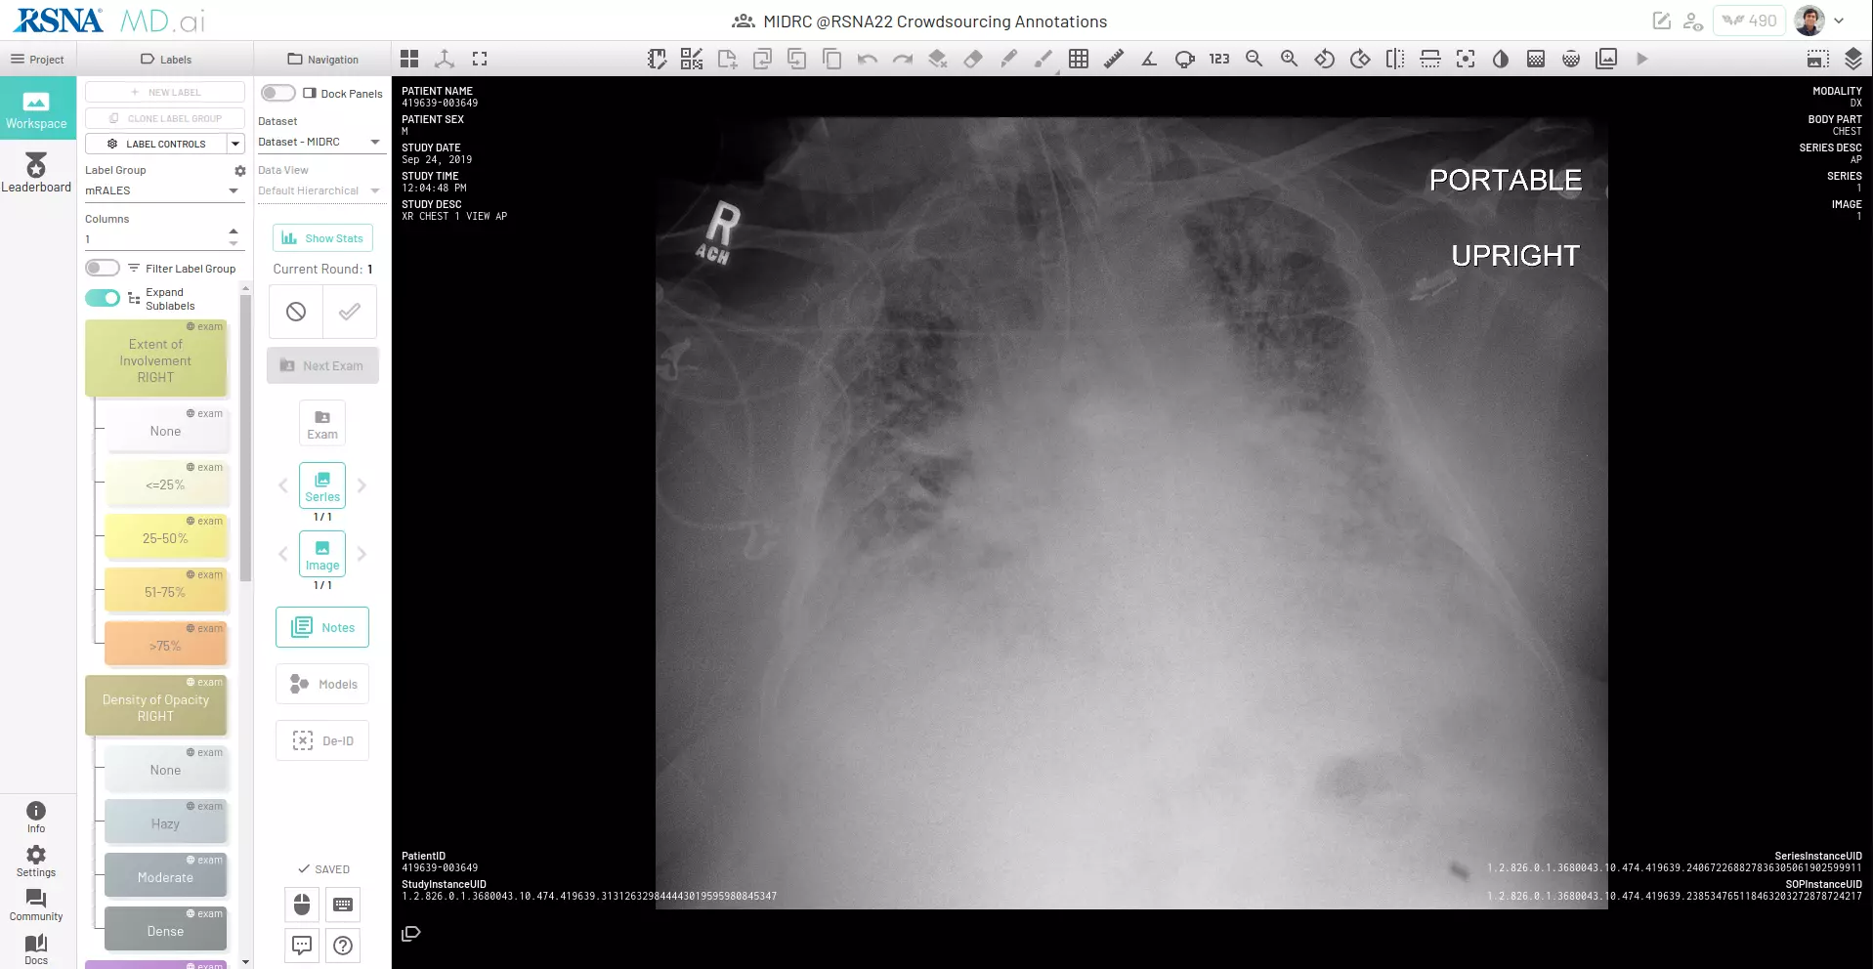Click the zoom out magnifier icon

pos(1254,60)
